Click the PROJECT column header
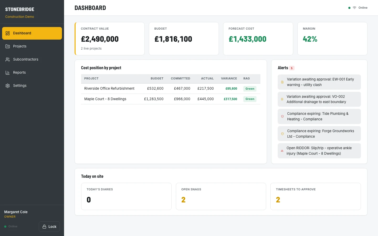Image resolution: width=378 pixels, height=236 pixels. pyautogui.click(x=91, y=79)
